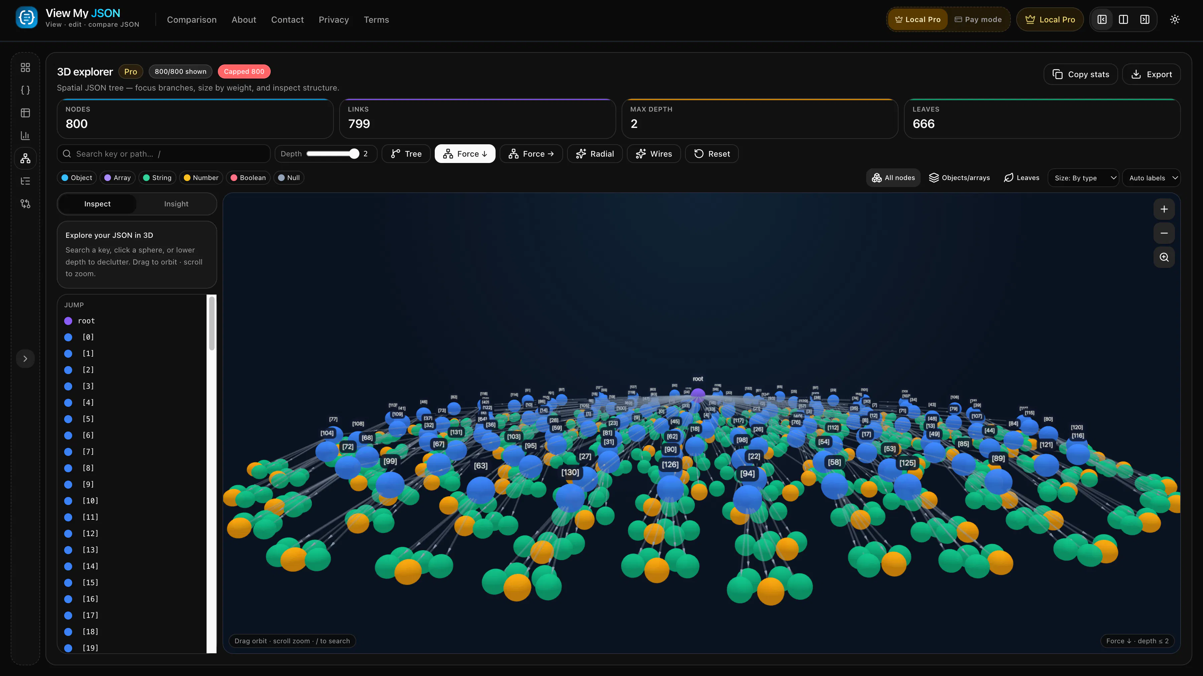This screenshot has height=676, width=1203.
Task: Click the Capped 800 badge
Action: coord(244,71)
